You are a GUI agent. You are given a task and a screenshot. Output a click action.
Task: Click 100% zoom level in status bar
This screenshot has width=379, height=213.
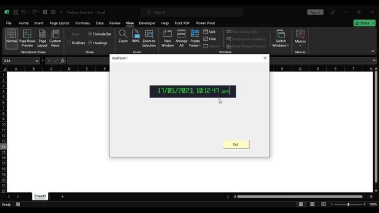pos(373,204)
